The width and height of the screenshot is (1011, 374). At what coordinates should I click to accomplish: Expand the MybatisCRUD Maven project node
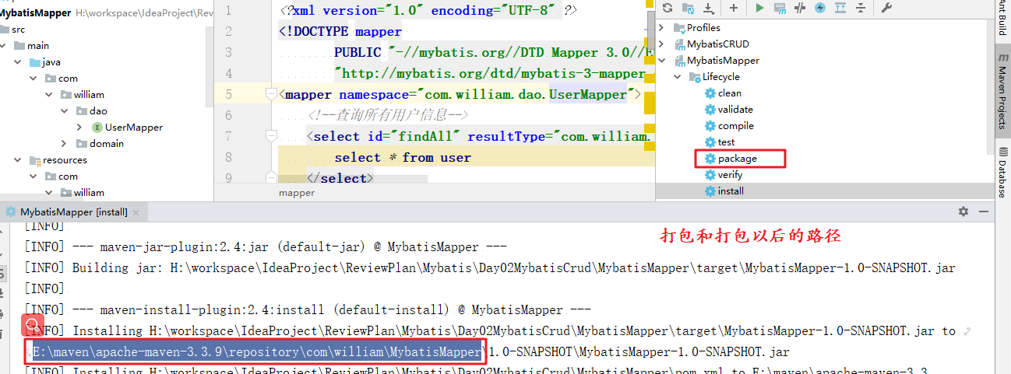[662, 44]
